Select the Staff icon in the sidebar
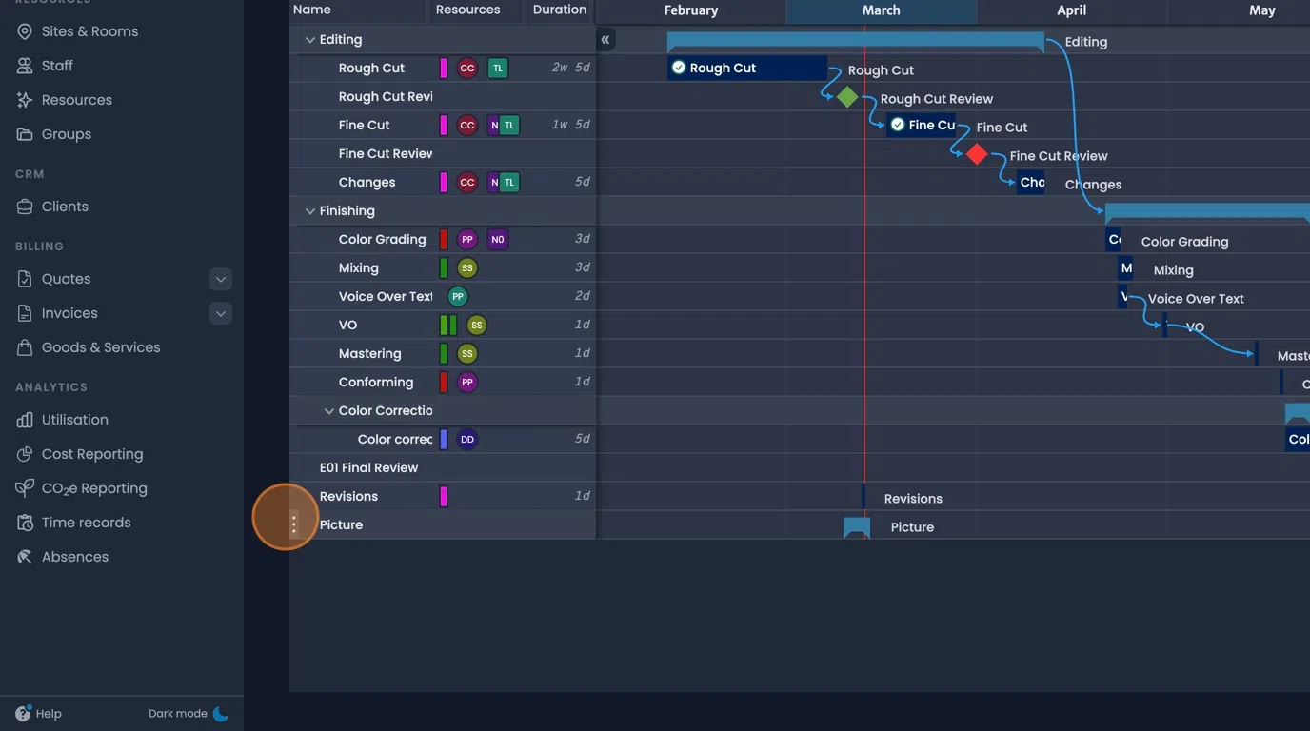The image size is (1310, 731). pyautogui.click(x=26, y=65)
